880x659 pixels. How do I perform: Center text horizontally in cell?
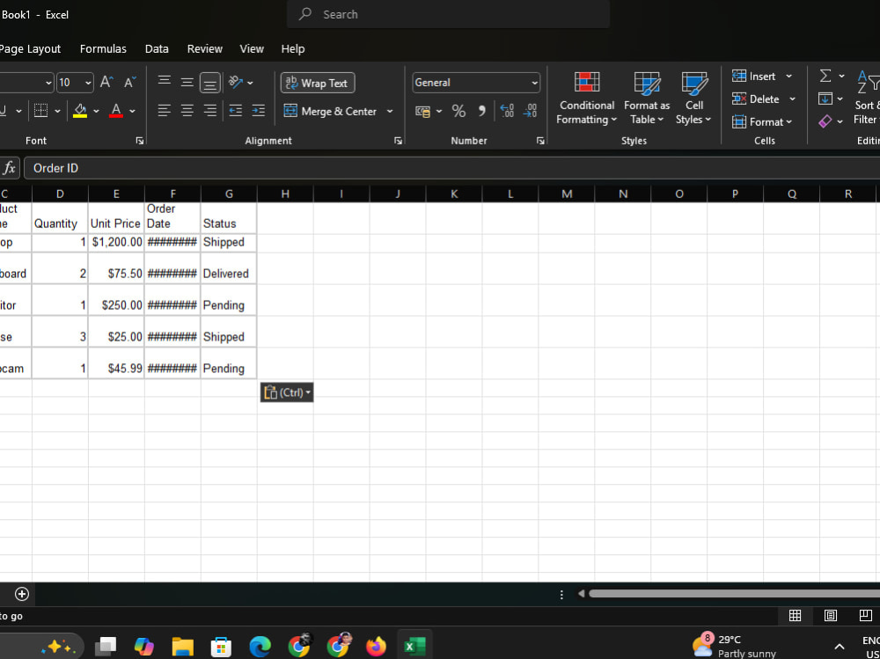click(x=187, y=111)
